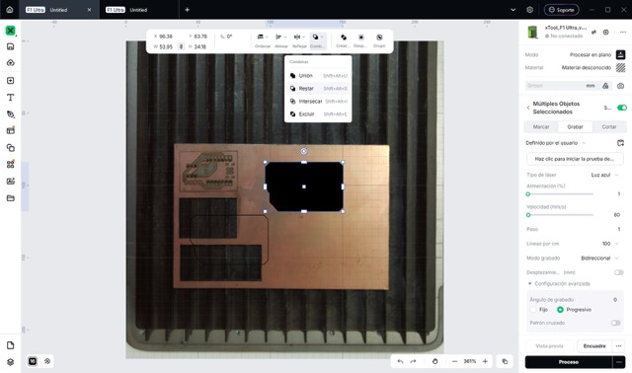
Task: Click the Vista previa button
Action: click(549, 346)
